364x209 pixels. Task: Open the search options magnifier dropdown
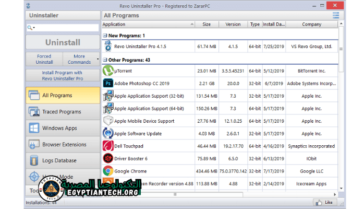coord(31,28)
